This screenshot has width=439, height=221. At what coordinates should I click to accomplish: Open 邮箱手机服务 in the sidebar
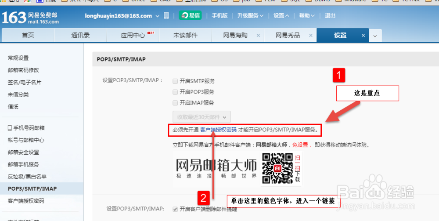(x=23, y=164)
